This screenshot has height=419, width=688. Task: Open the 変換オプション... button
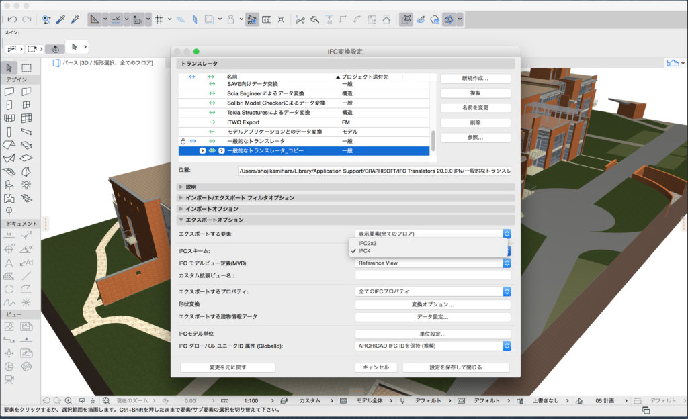tap(433, 304)
